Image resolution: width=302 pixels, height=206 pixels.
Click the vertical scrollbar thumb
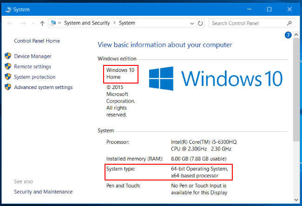click(296, 90)
